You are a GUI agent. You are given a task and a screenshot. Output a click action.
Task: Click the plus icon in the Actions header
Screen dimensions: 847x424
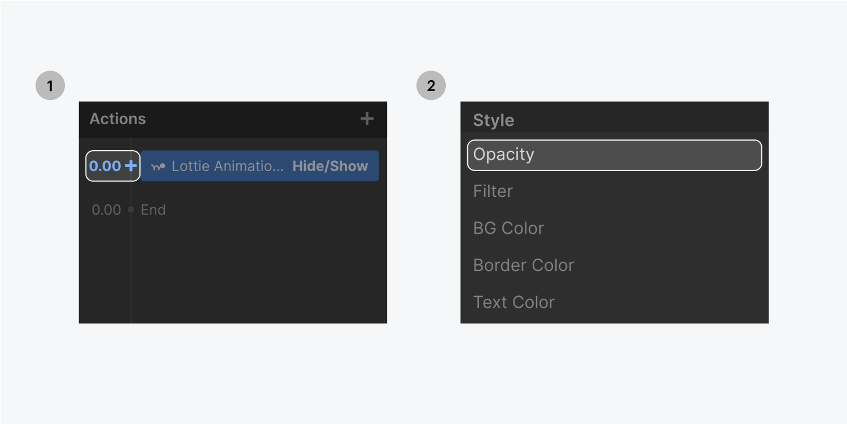[366, 119]
